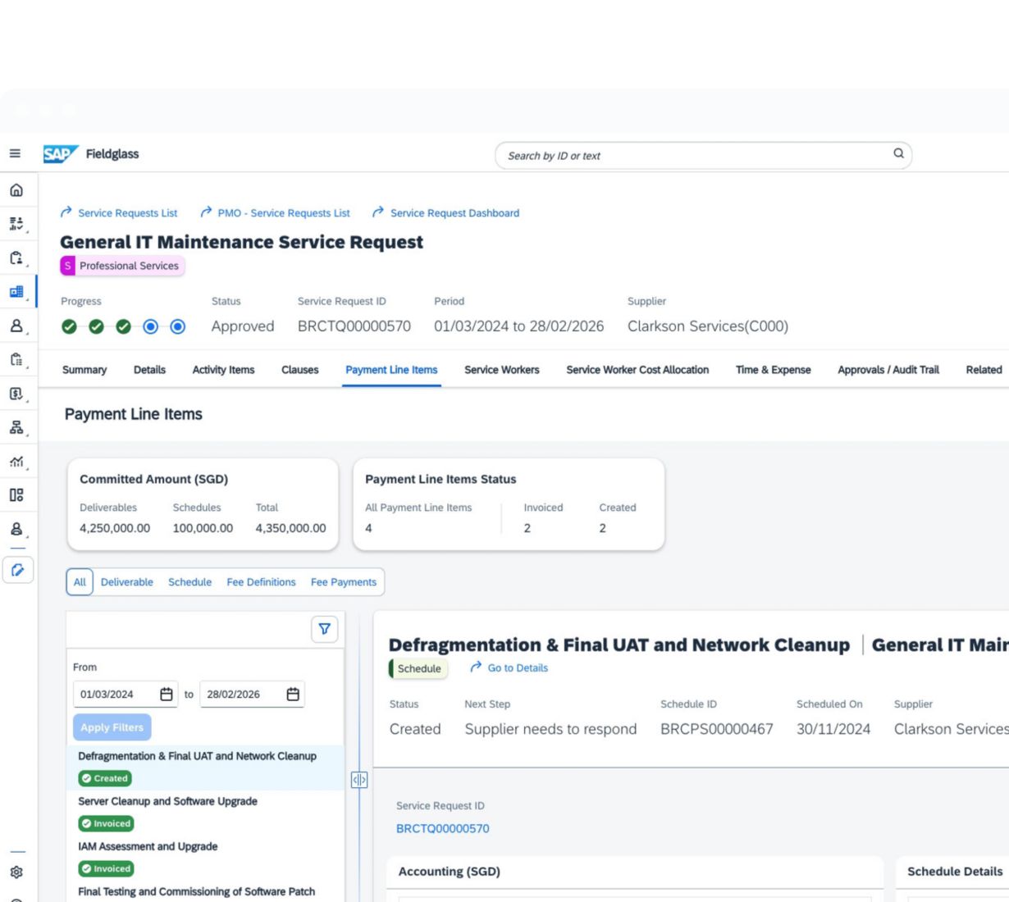
Task: Click the pencil edit sidebar button
Action: 18,570
